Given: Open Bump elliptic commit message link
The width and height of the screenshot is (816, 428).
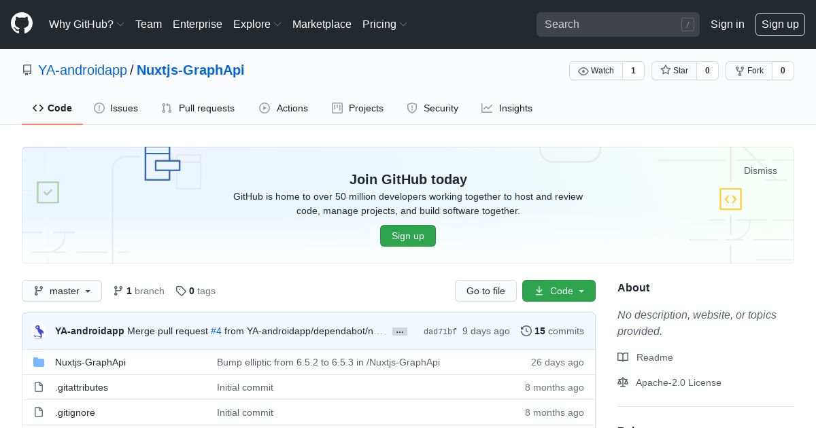Looking at the screenshot, I should (328, 362).
